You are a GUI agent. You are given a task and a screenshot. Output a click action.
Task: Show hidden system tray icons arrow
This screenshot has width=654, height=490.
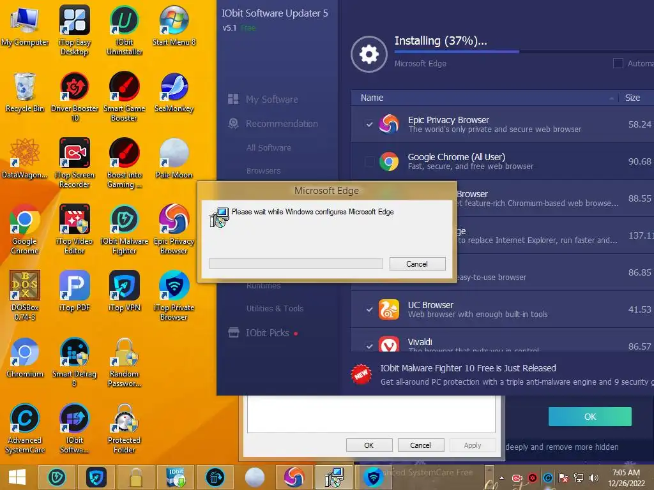(502, 478)
